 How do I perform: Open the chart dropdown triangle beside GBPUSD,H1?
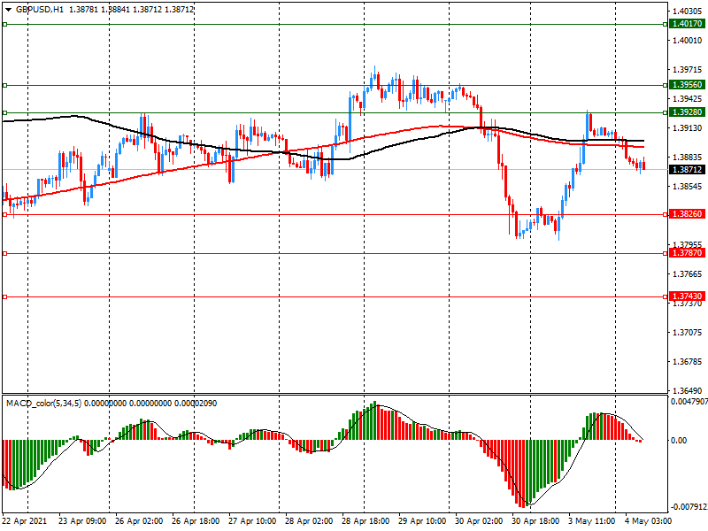[x=8, y=8]
